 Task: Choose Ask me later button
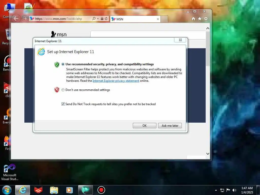pos(170,125)
